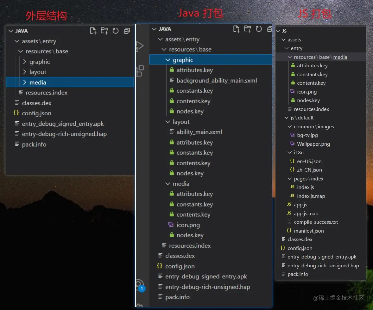
Task: Click Collapse Folders icon in left JAVA panel
Action: (x=127, y=31)
